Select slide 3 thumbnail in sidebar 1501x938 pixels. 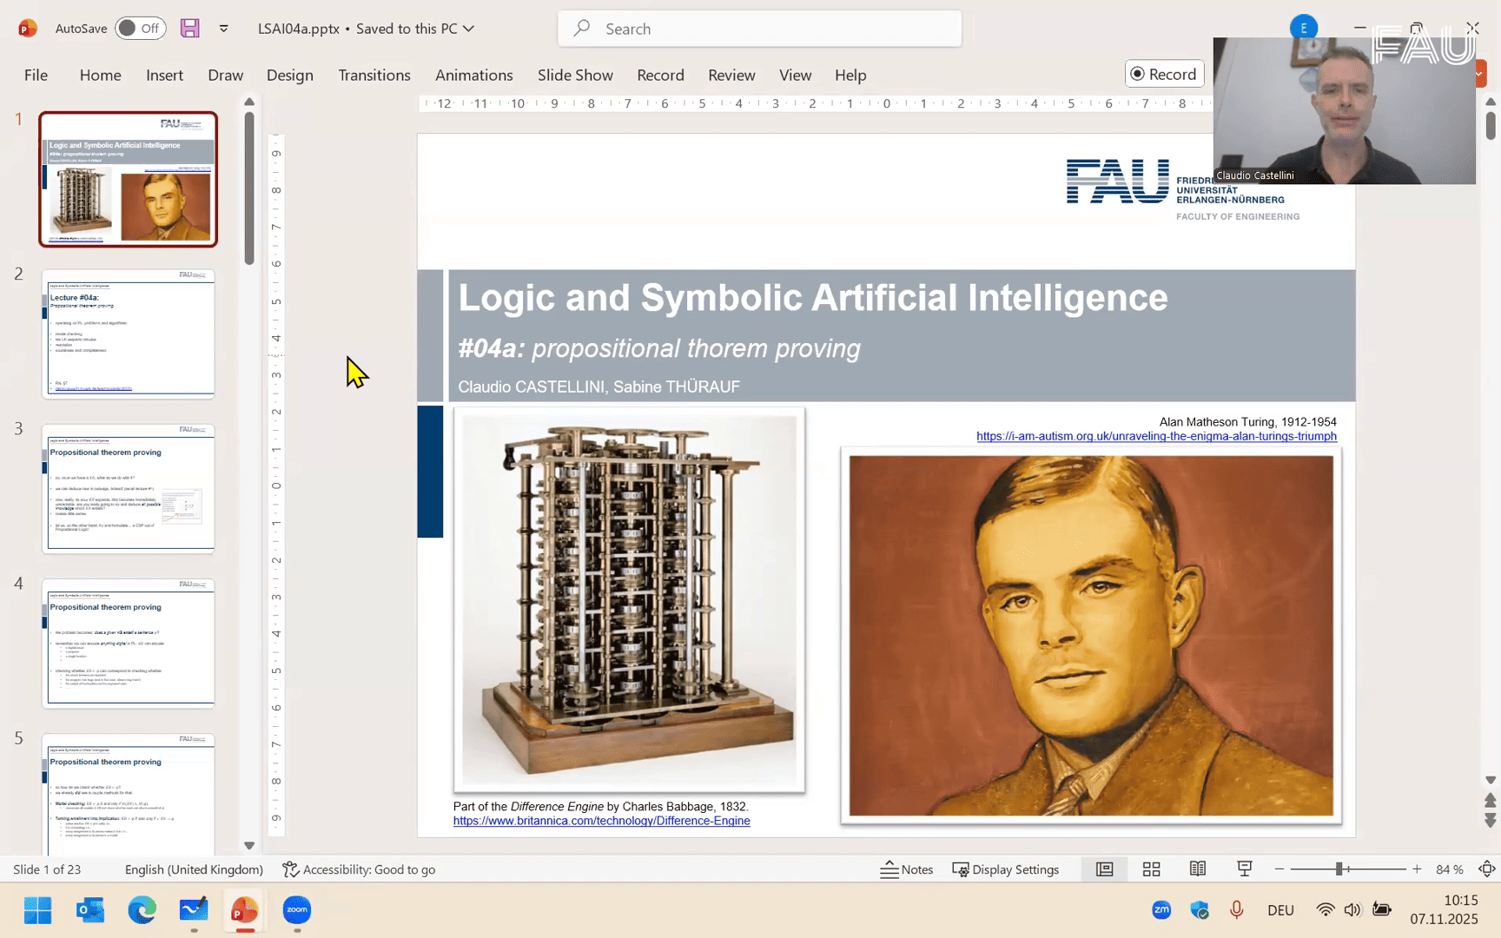pyautogui.click(x=129, y=489)
